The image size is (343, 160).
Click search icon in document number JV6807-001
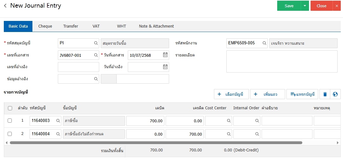click(96, 55)
